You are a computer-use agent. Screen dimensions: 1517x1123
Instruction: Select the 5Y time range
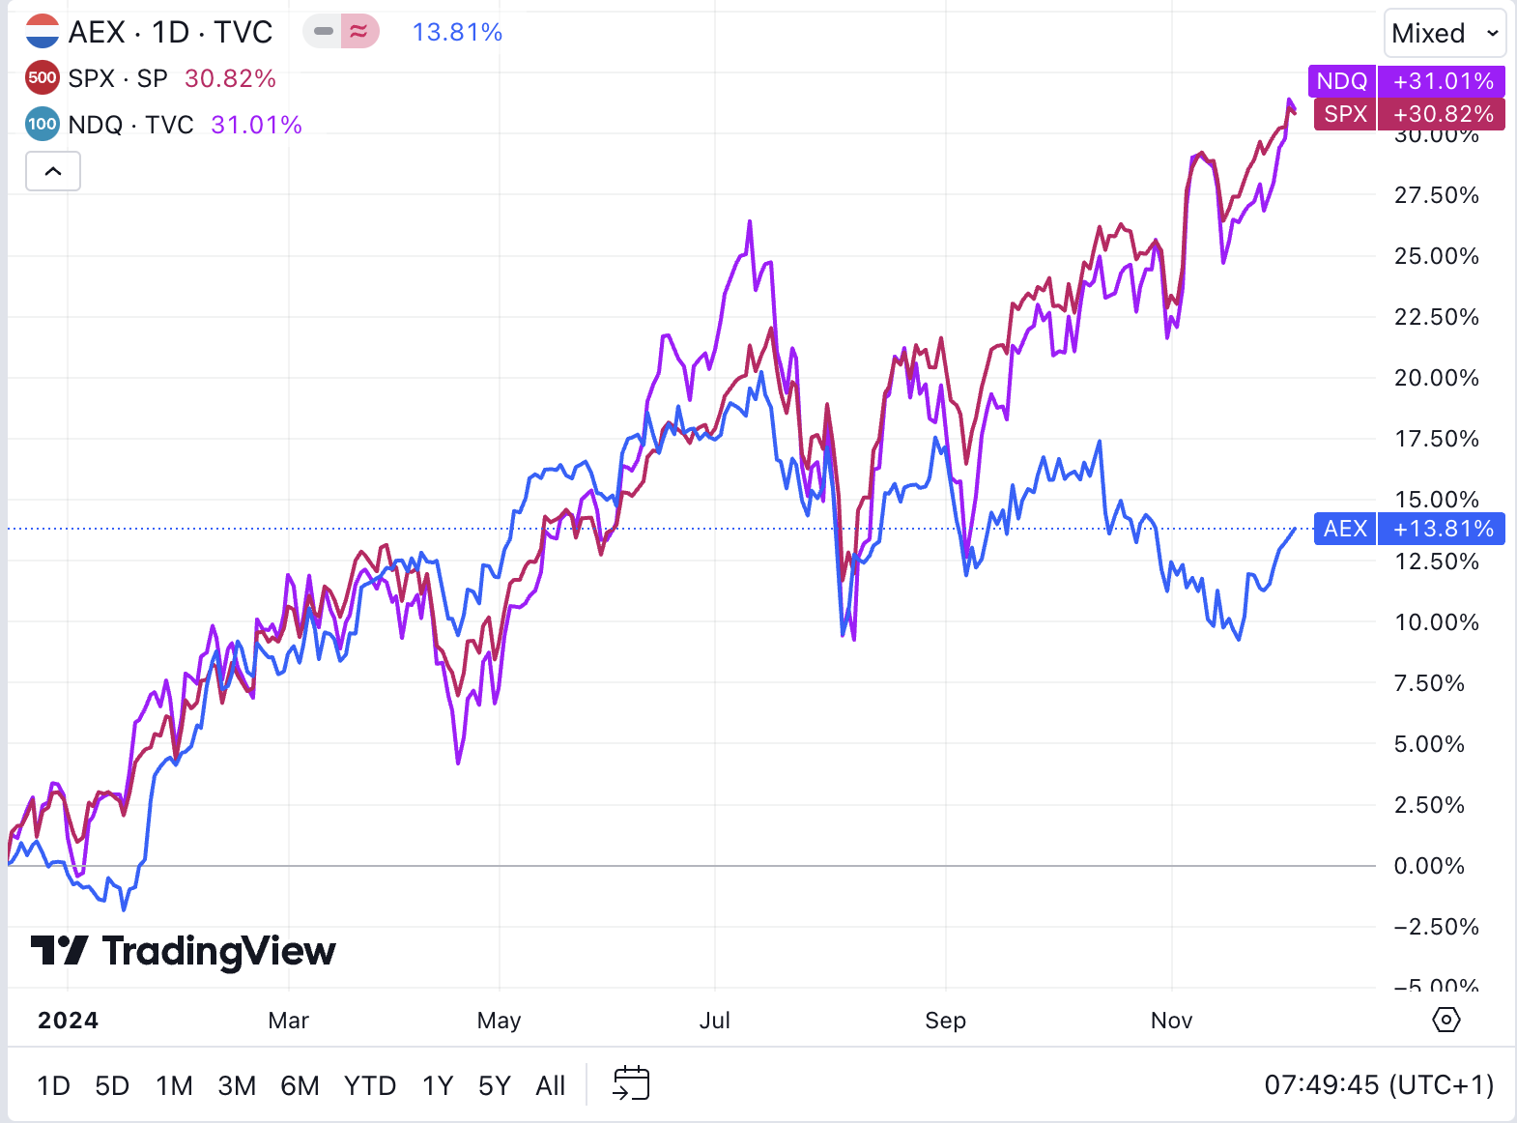[x=494, y=1086]
